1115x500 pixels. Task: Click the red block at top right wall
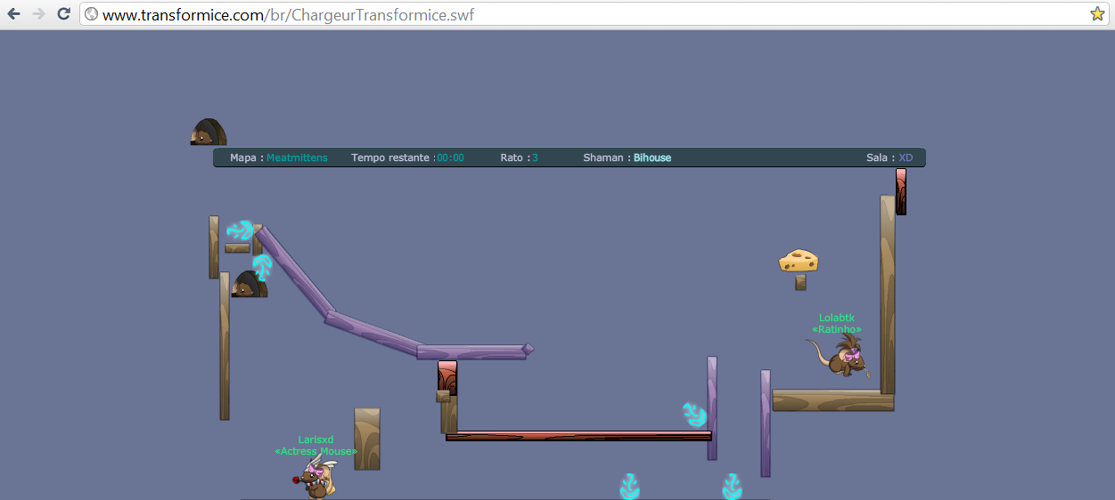pos(901,191)
